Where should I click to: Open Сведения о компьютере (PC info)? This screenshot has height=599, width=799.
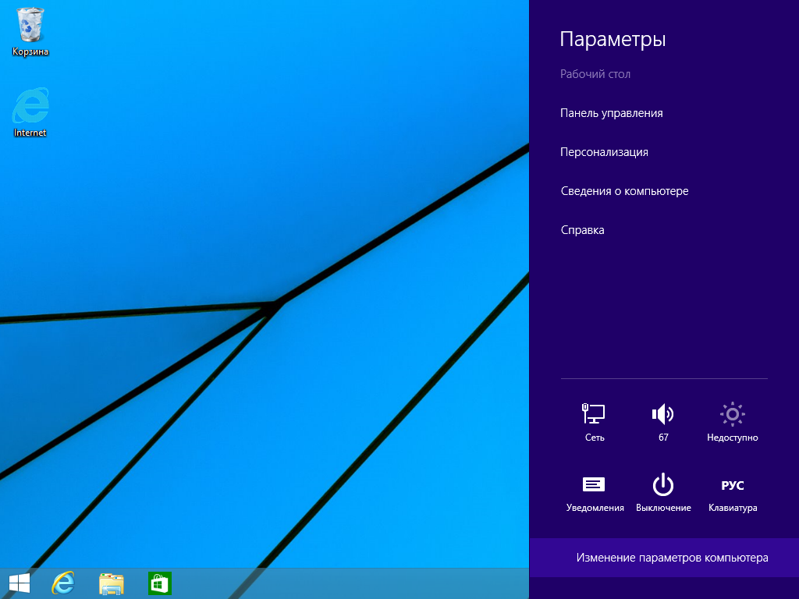(624, 191)
